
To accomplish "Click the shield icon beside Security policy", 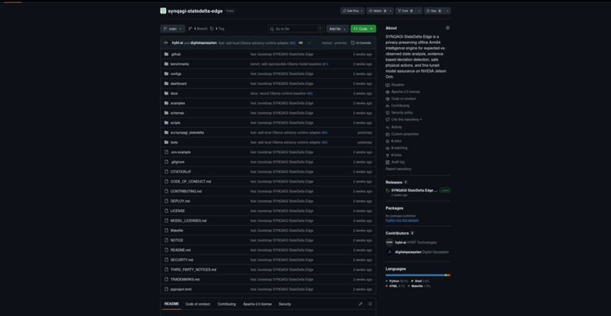I will click(387, 113).
